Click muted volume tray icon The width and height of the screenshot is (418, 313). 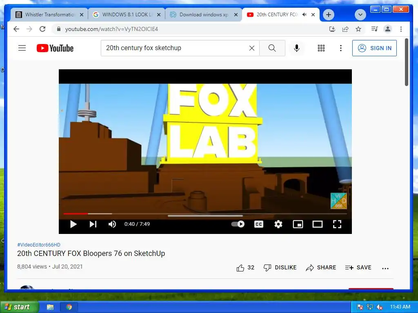[379, 307]
